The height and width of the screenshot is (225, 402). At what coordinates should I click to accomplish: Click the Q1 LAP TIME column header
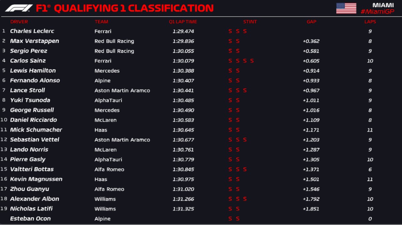[x=183, y=22]
